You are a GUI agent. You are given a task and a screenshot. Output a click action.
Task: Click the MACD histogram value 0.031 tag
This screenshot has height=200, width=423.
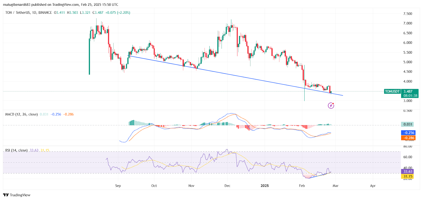pyautogui.click(x=407, y=124)
